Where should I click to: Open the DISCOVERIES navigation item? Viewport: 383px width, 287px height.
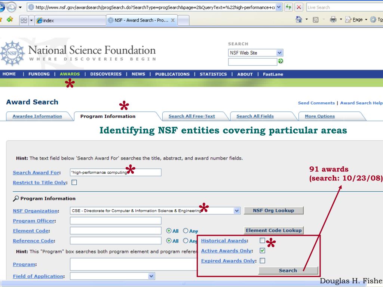(106, 74)
